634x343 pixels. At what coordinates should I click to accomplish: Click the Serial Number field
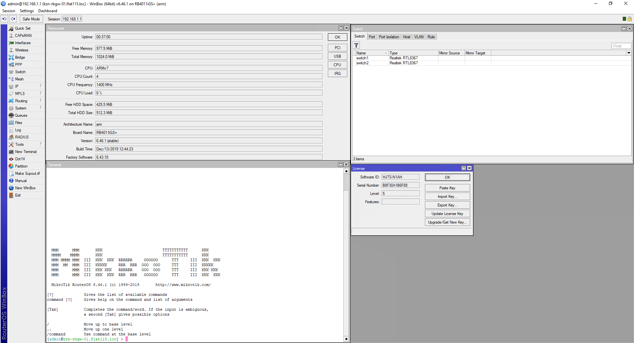pyautogui.click(x=401, y=185)
